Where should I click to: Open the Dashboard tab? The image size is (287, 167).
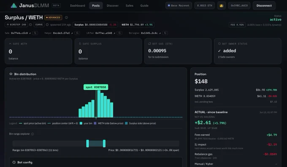tap(77, 5)
